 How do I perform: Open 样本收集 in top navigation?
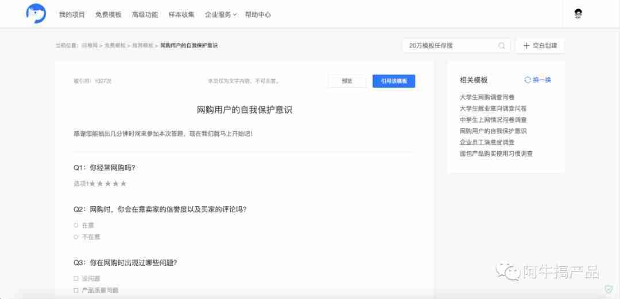pos(181,14)
